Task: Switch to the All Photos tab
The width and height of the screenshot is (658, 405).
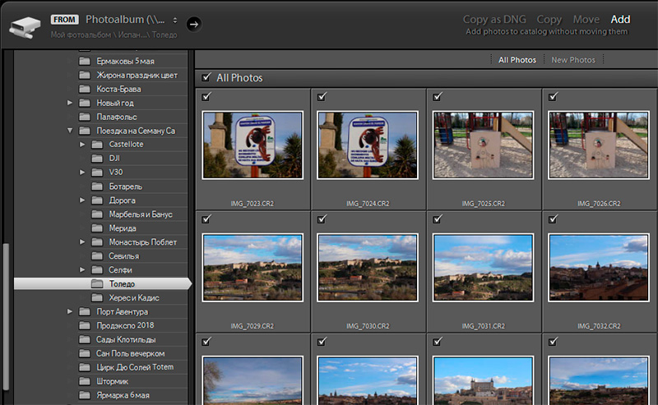Action: coord(517,60)
